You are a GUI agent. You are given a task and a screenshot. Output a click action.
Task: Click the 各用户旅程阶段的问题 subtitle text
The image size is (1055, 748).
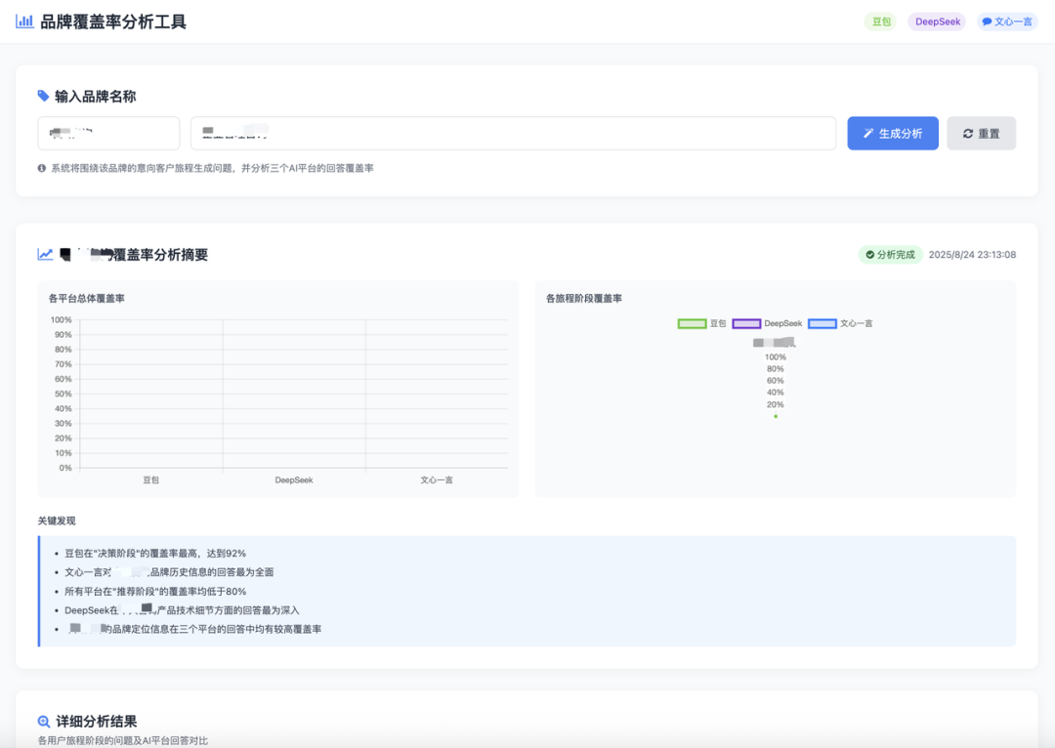point(123,740)
